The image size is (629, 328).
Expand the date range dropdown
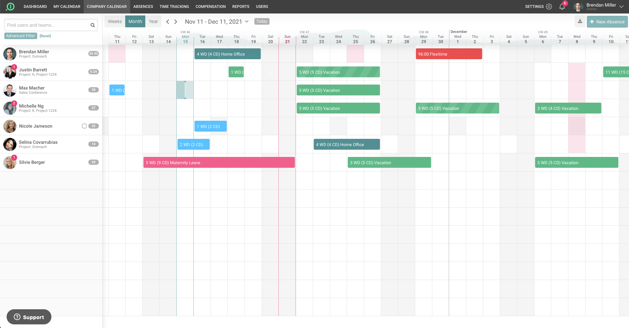(247, 22)
